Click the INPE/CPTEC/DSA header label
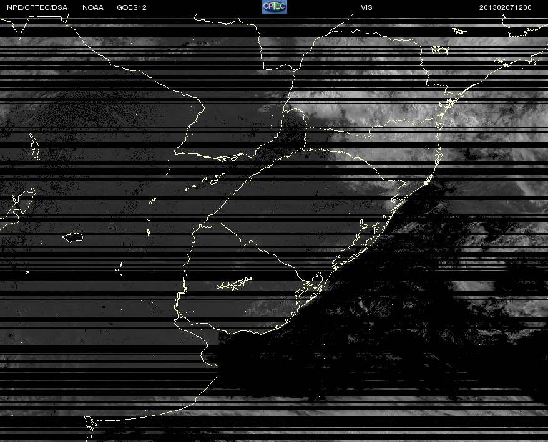Image resolution: width=548 pixels, height=442 pixels. tap(36, 7)
